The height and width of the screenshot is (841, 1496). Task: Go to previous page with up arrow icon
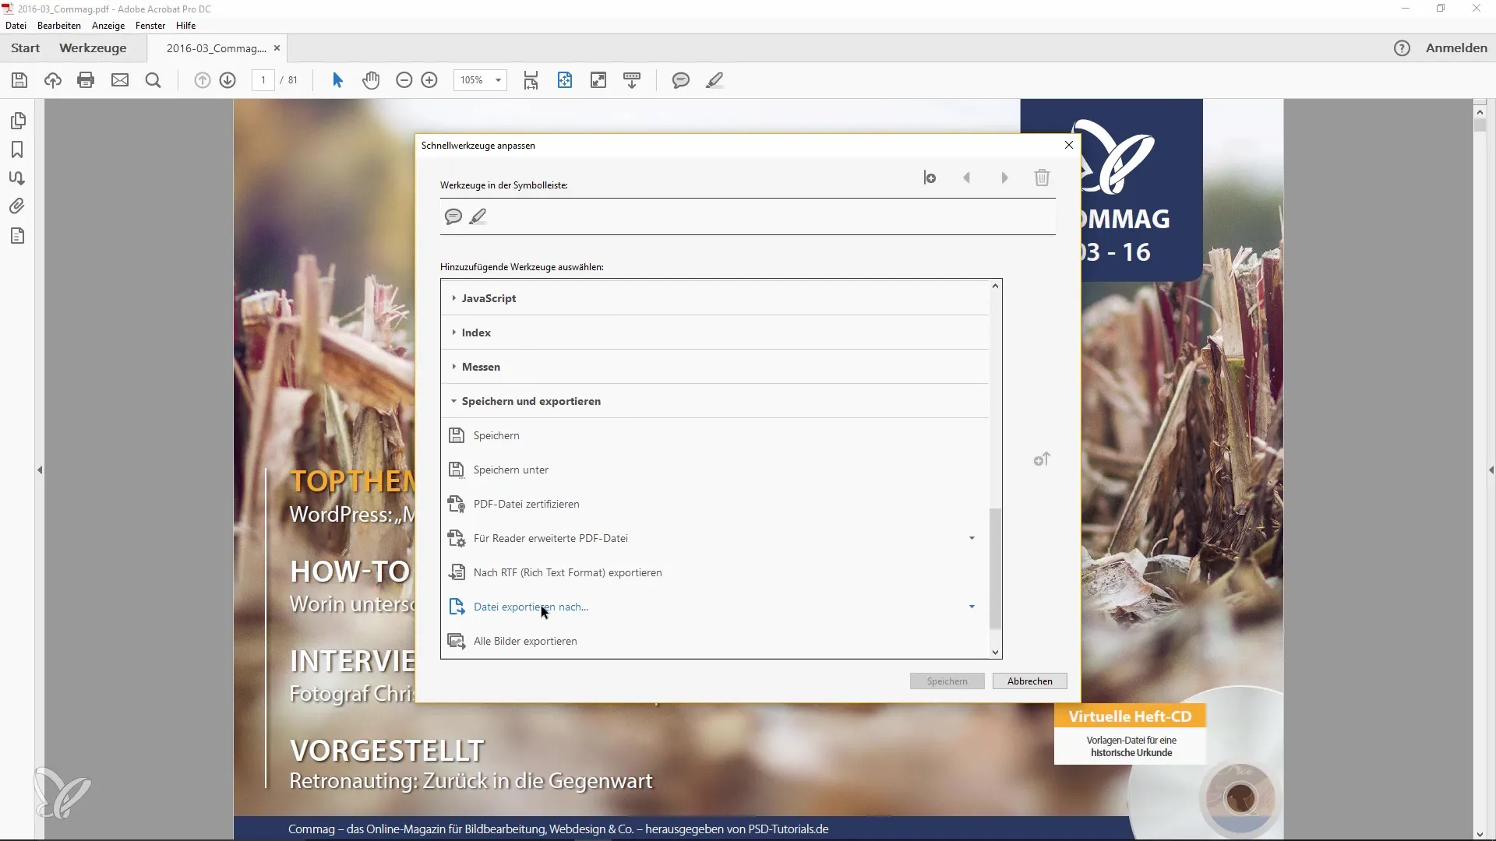(x=203, y=80)
